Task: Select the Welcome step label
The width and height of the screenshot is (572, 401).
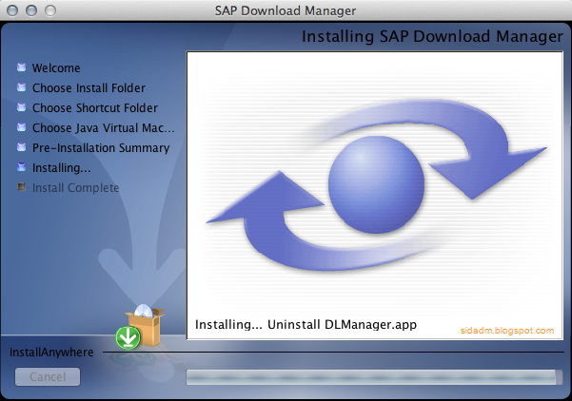Action: coord(56,68)
